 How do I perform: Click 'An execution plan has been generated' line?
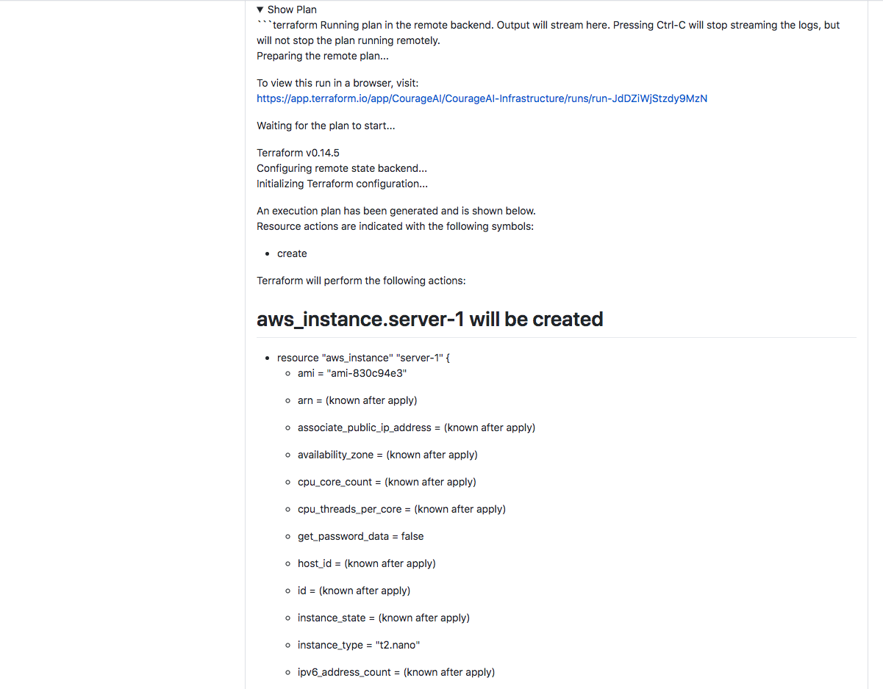pos(396,211)
